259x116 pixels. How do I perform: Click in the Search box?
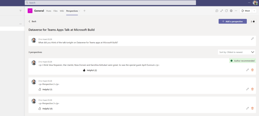[110, 3]
